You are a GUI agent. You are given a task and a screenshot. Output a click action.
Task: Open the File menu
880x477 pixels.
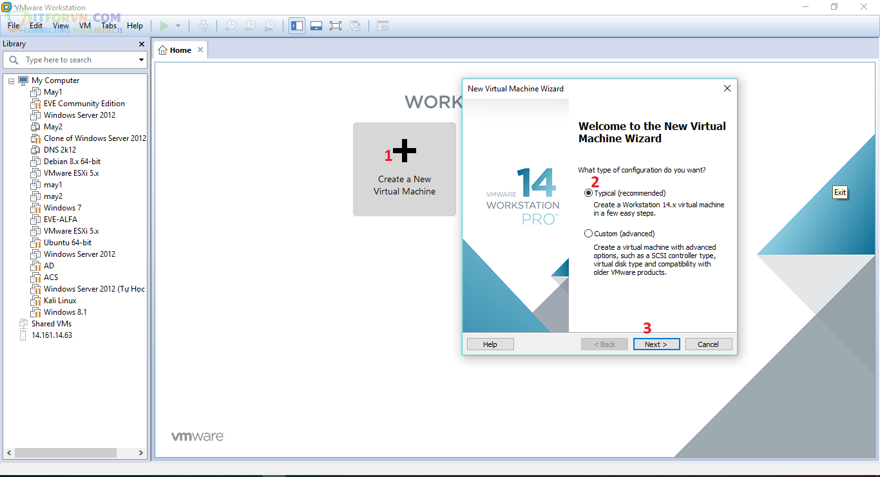pyautogui.click(x=15, y=26)
